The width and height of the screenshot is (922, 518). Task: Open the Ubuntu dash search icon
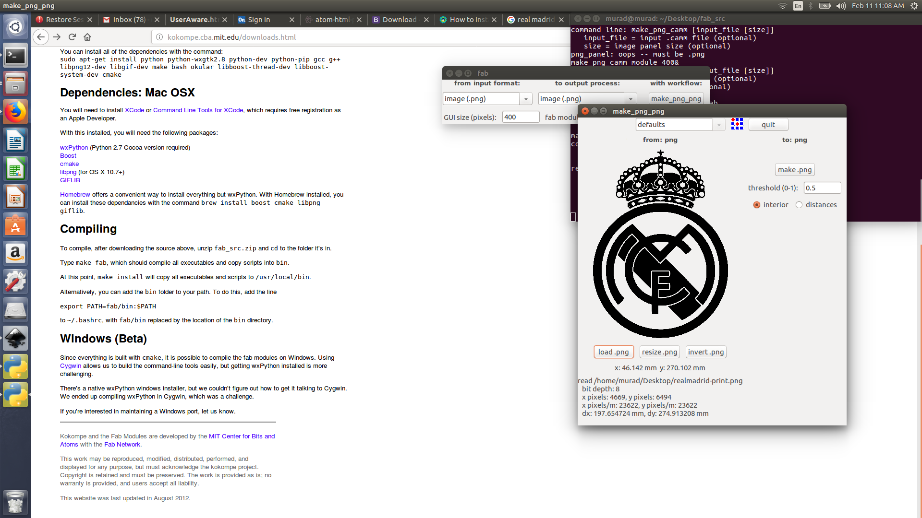[x=15, y=27]
